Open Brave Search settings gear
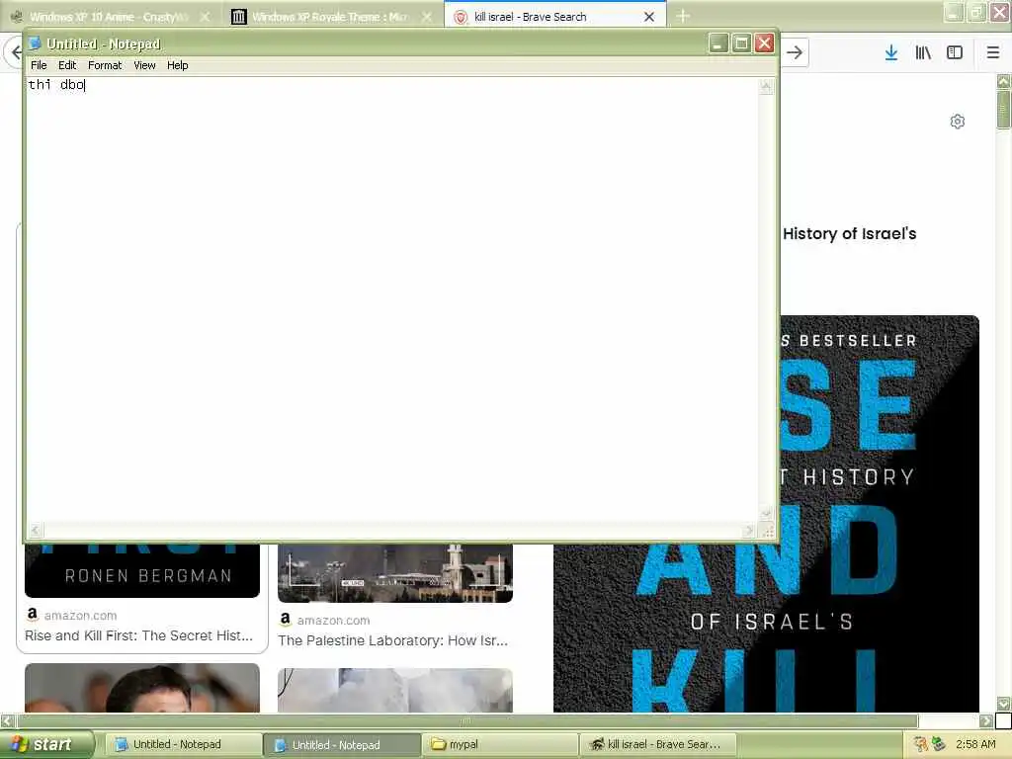Viewport: 1012px width, 759px height. click(957, 122)
